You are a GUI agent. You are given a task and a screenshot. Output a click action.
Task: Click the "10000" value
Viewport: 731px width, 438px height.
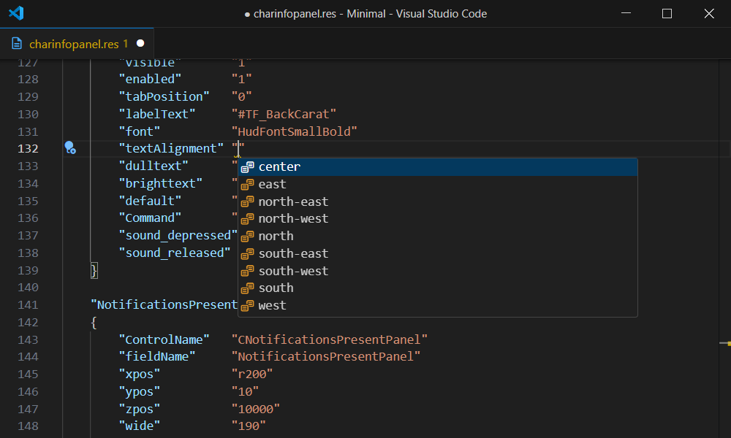(x=256, y=409)
